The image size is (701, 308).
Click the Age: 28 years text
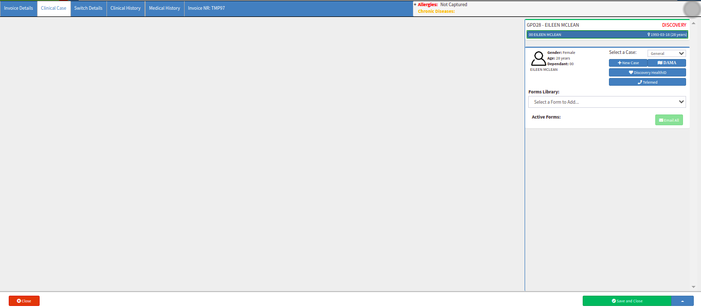pyautogui.click(x=559, y=58)
